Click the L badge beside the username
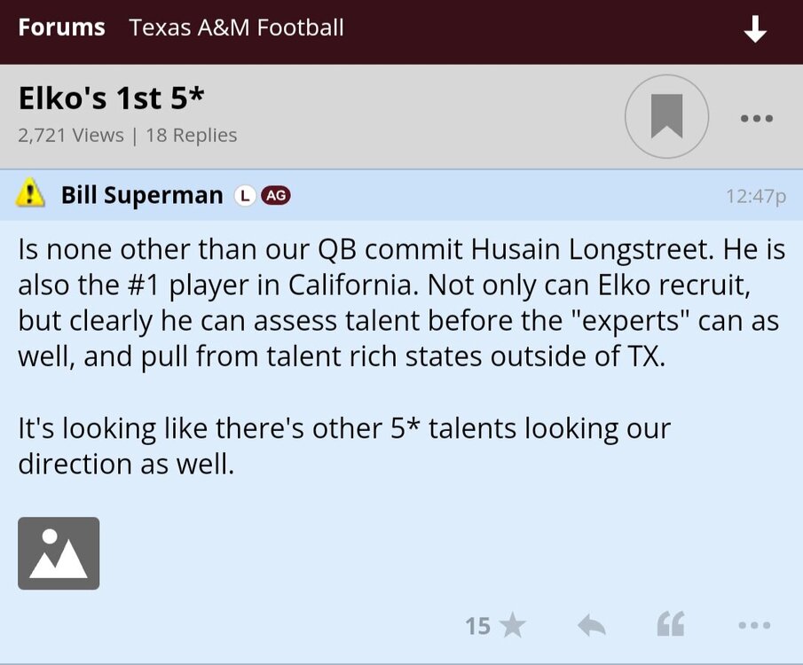Screen dimensions: 803x665 point(244,196)
